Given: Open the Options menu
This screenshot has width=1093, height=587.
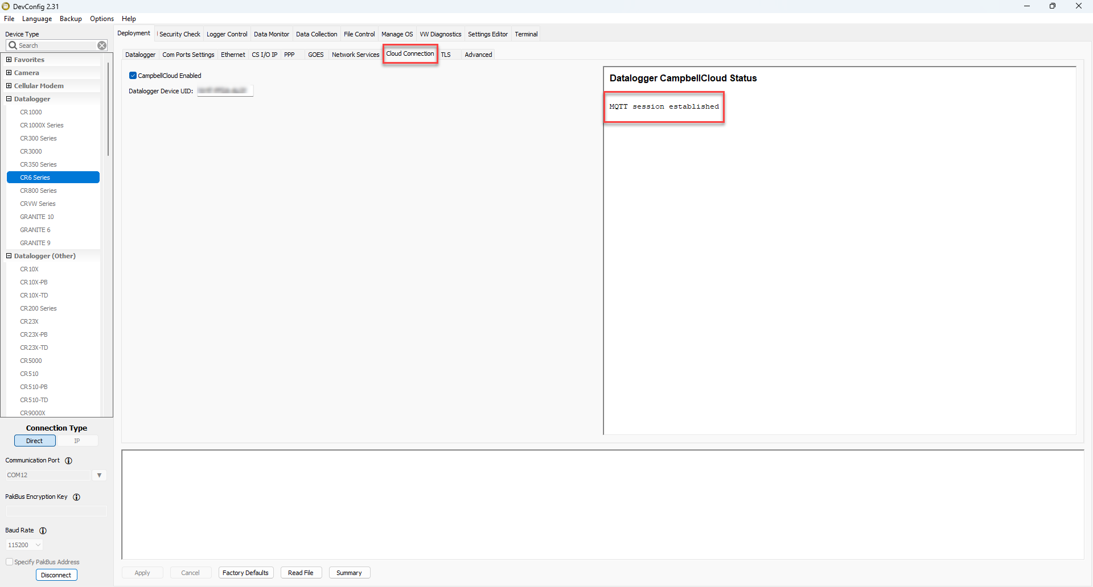Looking at the screenshot, I should point(102,19).
